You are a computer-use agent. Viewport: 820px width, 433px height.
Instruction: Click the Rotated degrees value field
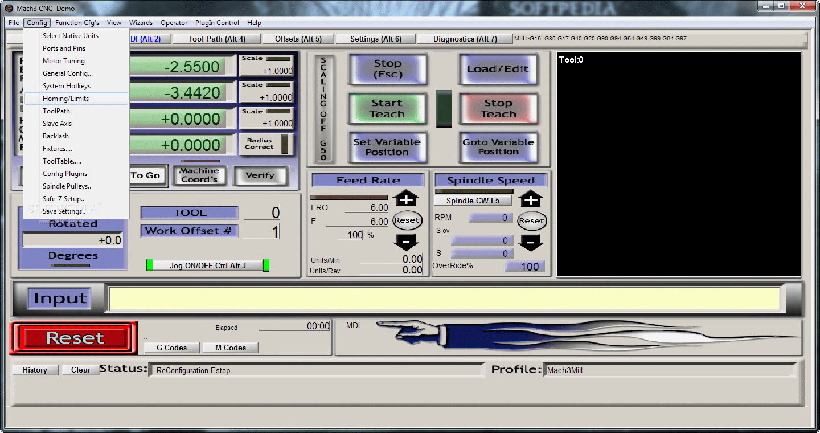72,240
